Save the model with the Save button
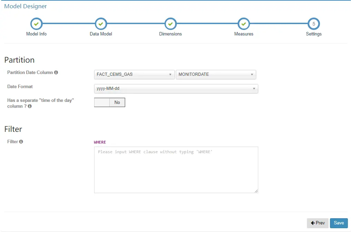 (339, 223)
